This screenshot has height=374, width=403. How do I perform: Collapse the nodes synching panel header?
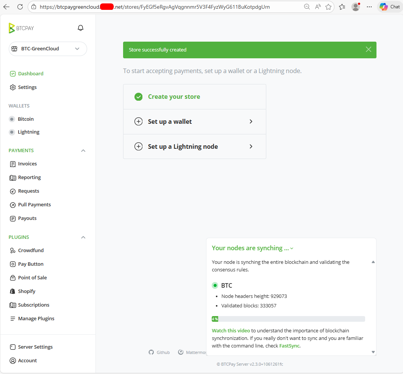point(252,248)
